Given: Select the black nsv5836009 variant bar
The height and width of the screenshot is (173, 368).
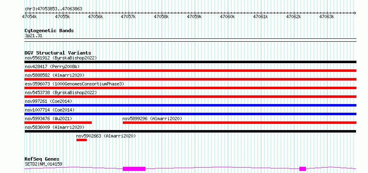Looking at the screenshot, I should click(x=190, y=131).
